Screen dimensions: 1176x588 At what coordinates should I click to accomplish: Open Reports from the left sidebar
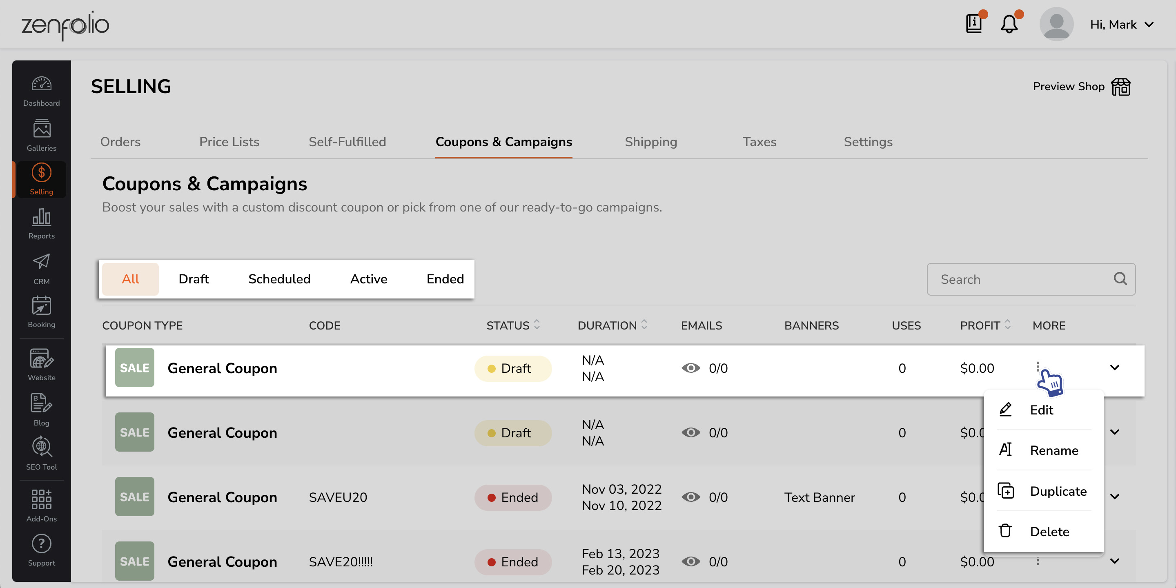[41, 224]
